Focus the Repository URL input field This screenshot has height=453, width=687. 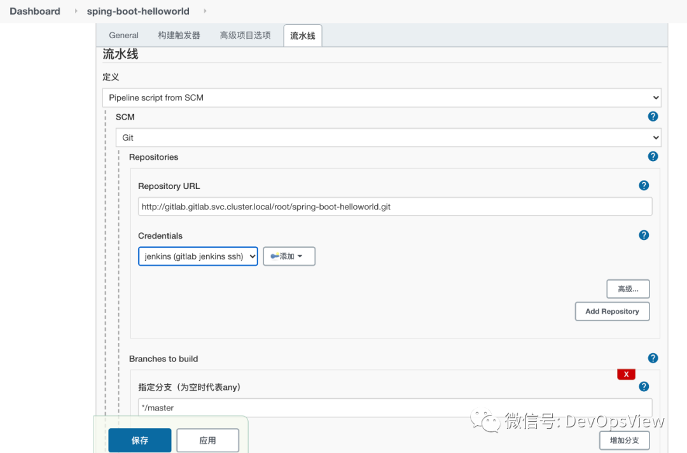tap(395, 206)
